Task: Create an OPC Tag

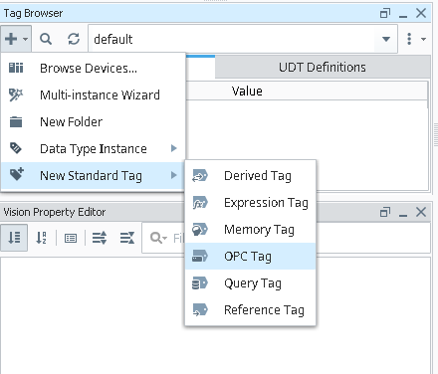Action: [251, 257]
